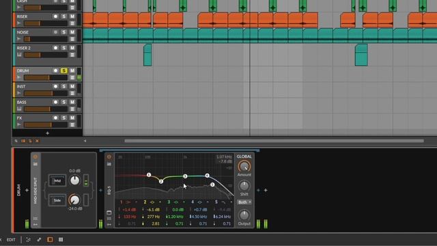This screenshot has height=246, width=437.
Task: Add device right after EQ-5
Action: tap(258, 190)
